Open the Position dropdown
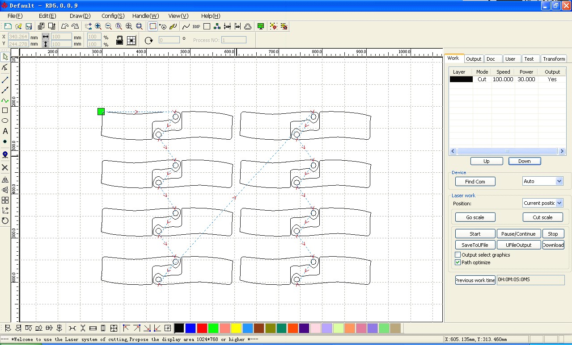This screenshot has width=572, height=345. (x=542, y=203)
